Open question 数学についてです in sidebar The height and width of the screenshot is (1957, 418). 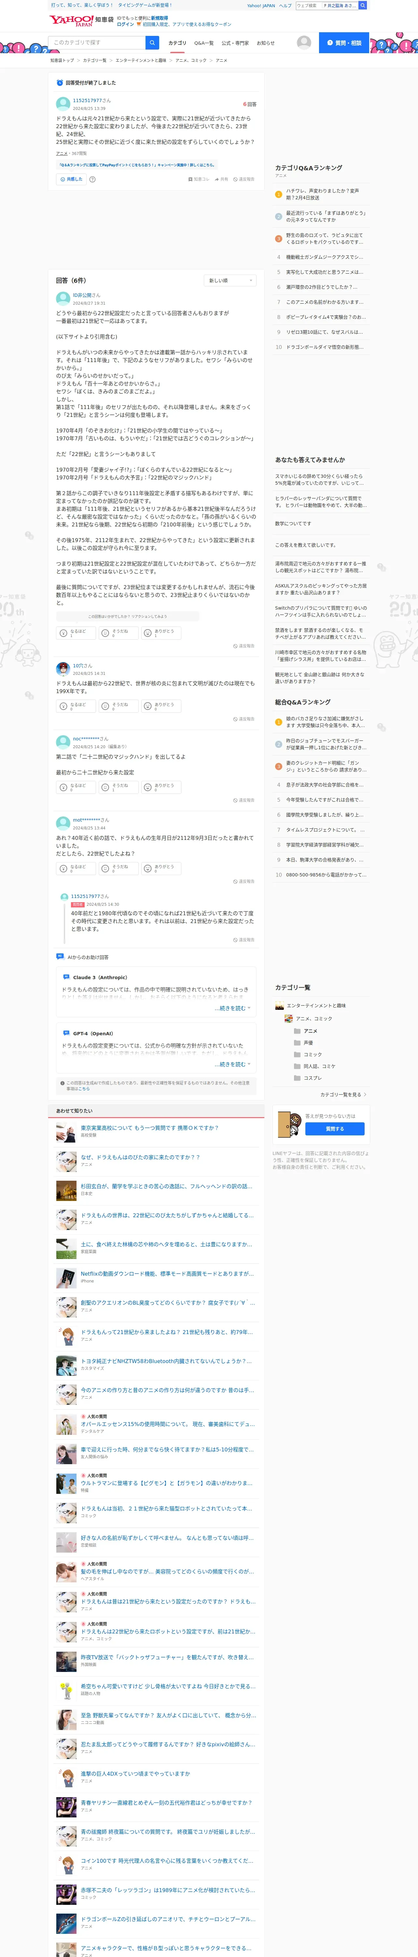point(293,523)
